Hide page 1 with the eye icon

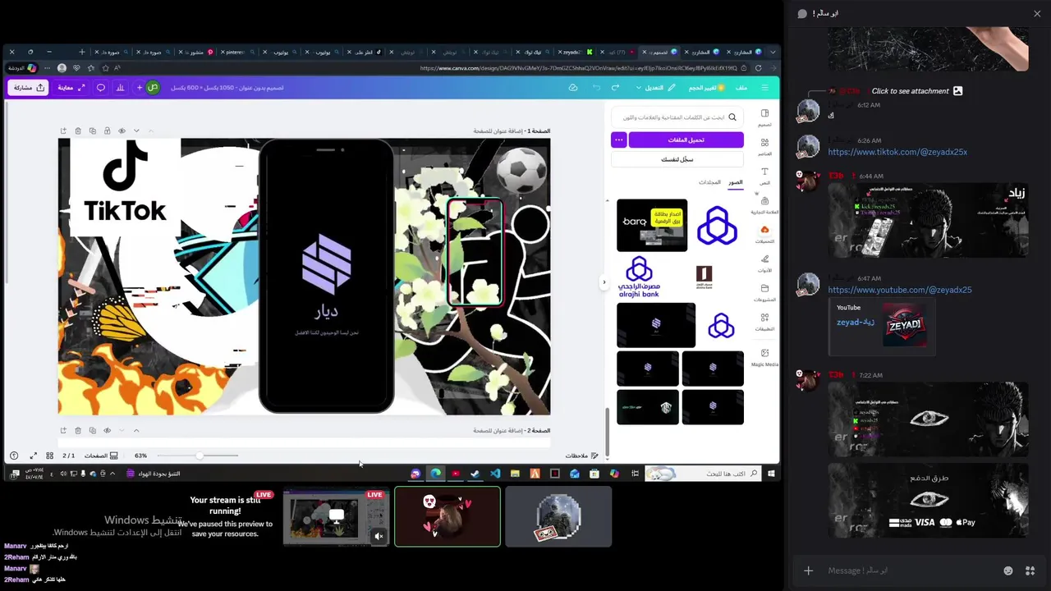[x=122, y=131]
